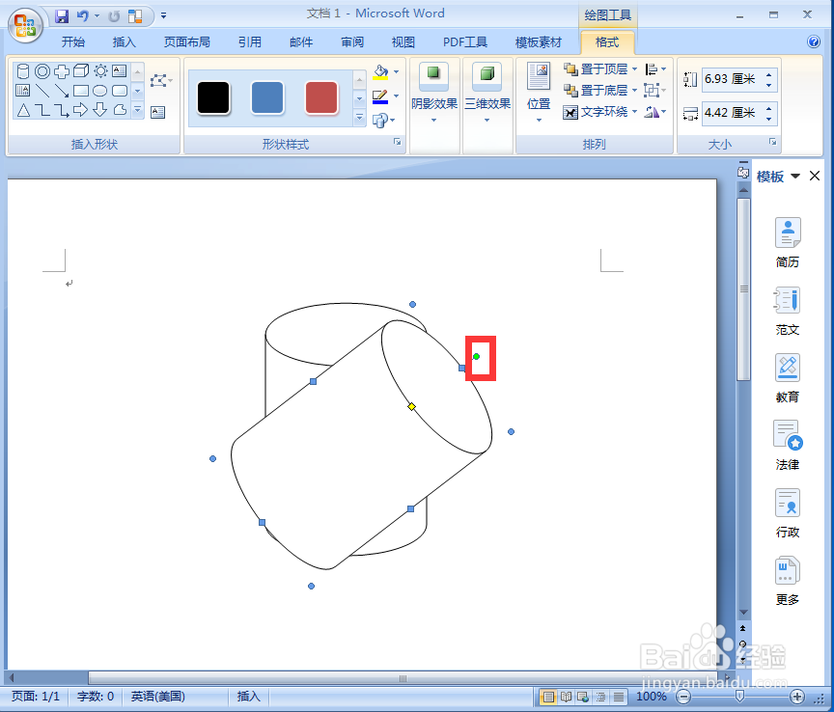The height and width of the screenshot is (712, 834).
Task: Apply the red shape style swatch
Action: click(x=321, y=97)
